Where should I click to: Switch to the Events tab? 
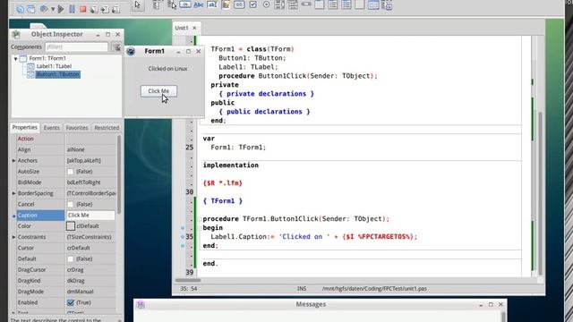[52, 128]
